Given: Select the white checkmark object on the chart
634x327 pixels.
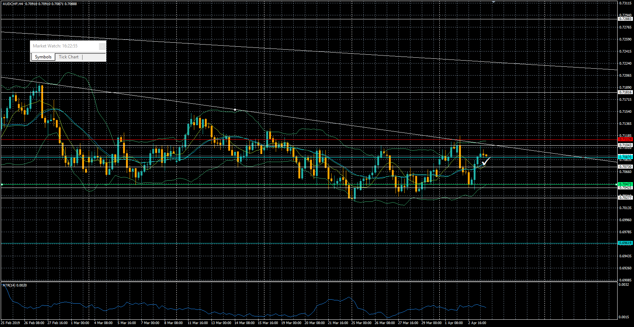Looking at the screenshot, I should tap(486, 161).
